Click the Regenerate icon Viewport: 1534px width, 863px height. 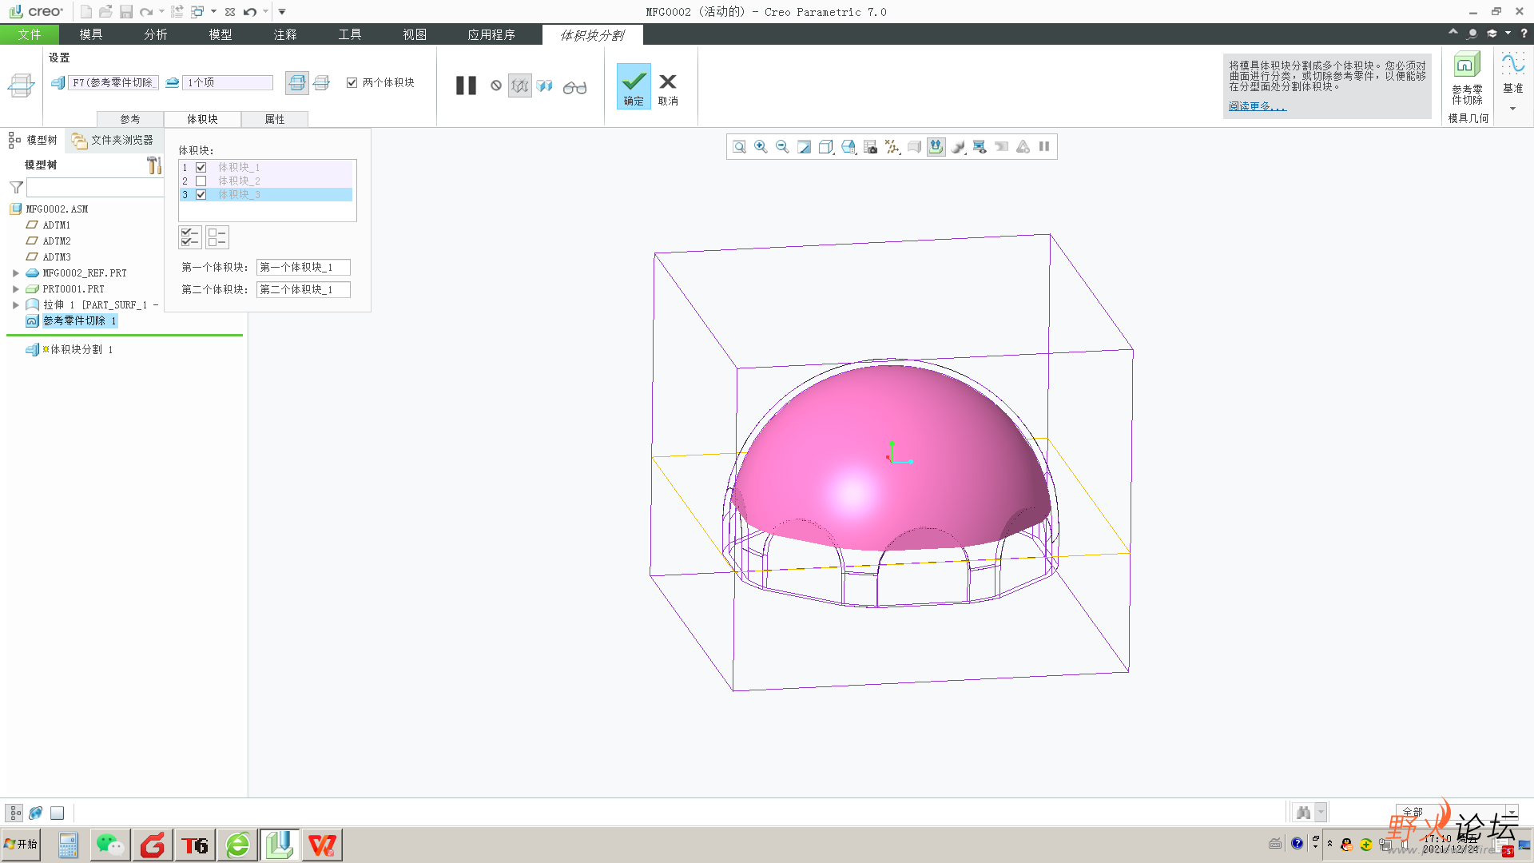[177, 12]
